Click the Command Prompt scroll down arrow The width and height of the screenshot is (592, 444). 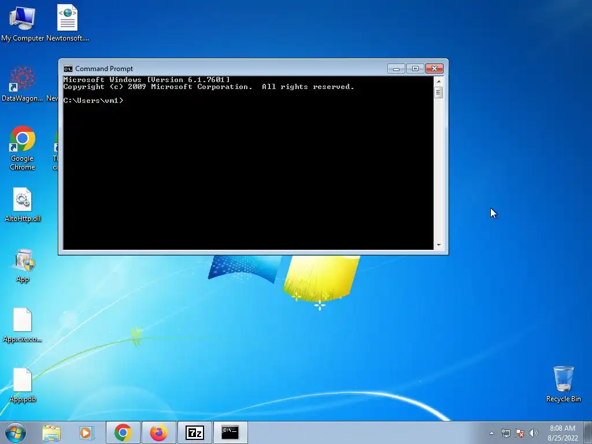point(438,245)
